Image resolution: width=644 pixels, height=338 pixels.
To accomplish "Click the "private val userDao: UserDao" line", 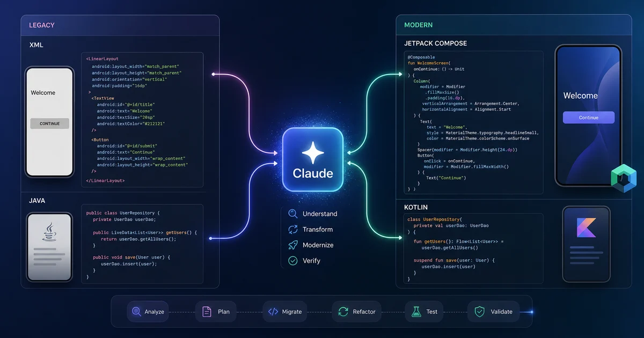I will [x=451, y=226].
